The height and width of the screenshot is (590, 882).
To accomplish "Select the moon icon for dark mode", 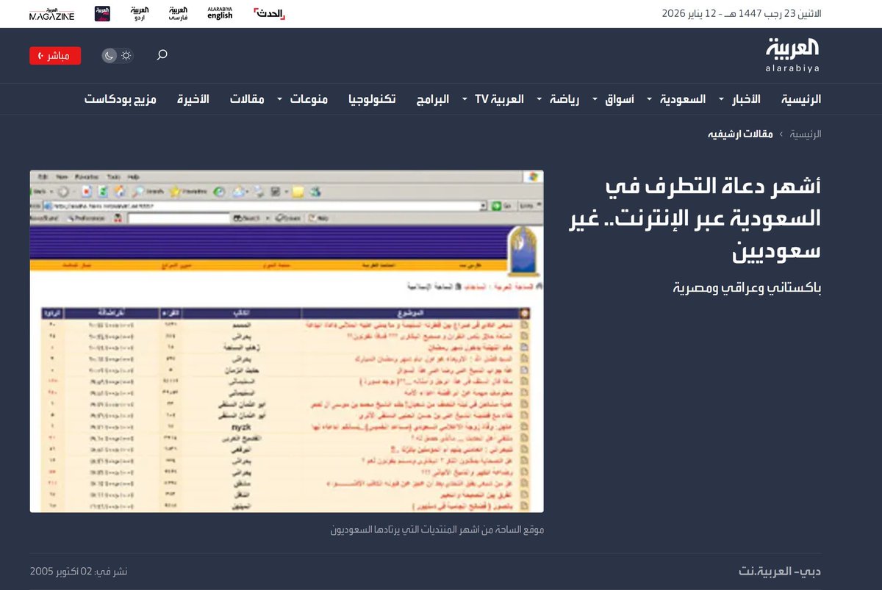I will tap(109, 55).
